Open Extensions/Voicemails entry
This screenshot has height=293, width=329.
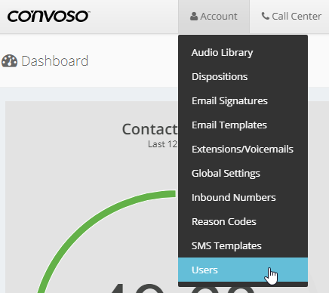click(243, 150)
